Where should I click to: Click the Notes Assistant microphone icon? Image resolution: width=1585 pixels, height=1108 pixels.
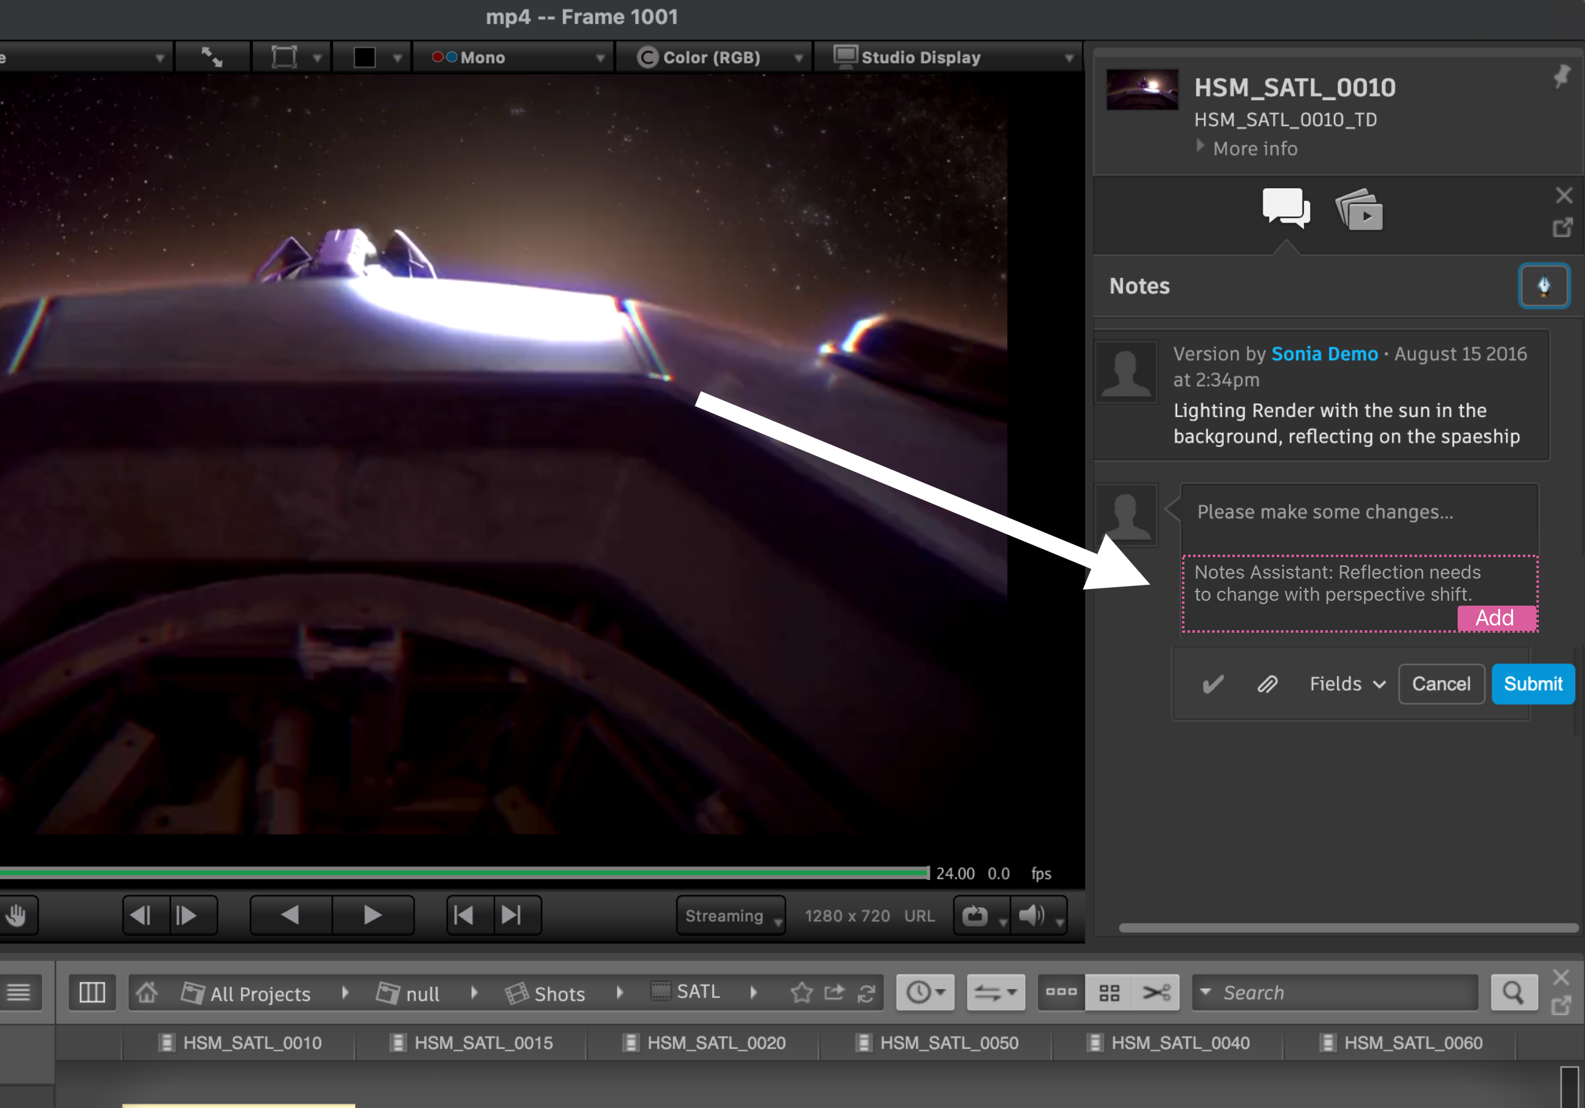point(1544,286)
